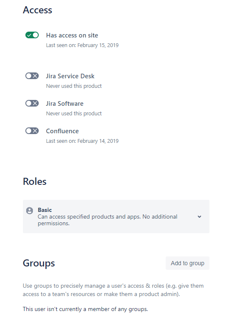Click the Has access on site label
244x316 pixels.
tap(72, 35)
